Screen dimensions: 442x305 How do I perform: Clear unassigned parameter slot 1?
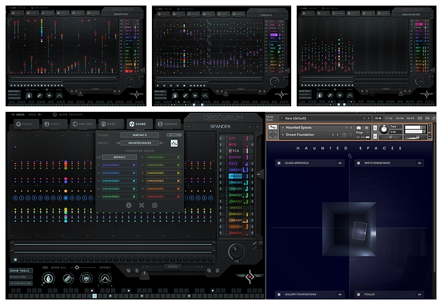(134, 165)
